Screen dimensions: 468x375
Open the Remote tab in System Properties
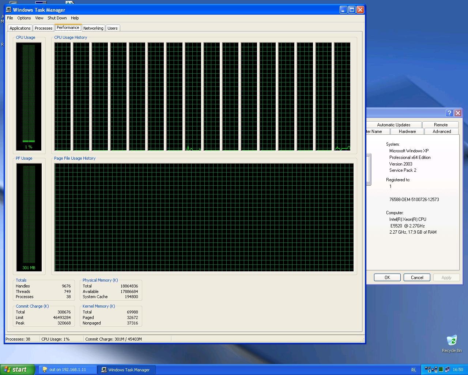(441, 125)
